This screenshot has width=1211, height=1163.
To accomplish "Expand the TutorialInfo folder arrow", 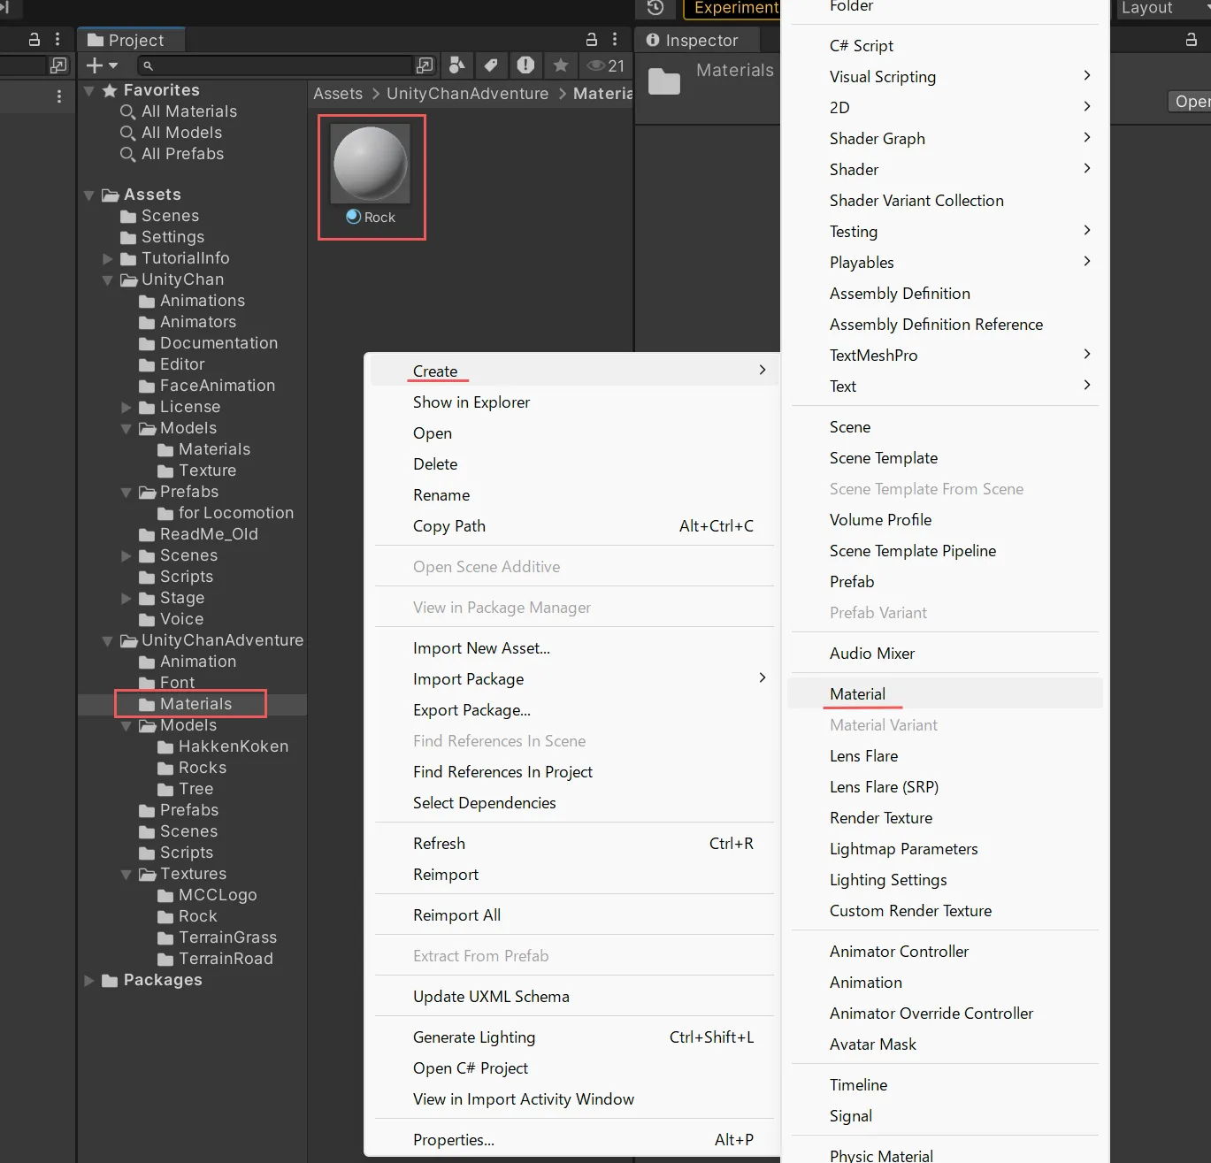I will click(107, 258).
